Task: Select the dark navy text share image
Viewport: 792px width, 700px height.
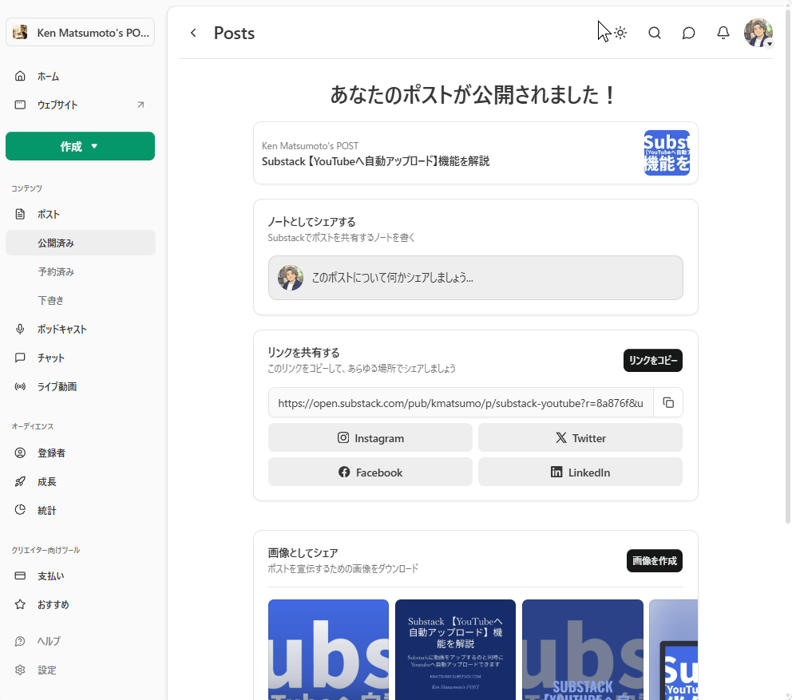Action: click(x=455, y=650)
